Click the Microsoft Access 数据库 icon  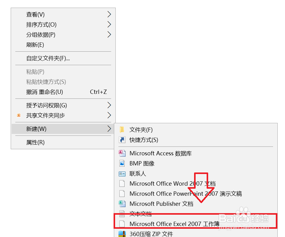click(122, 153)
